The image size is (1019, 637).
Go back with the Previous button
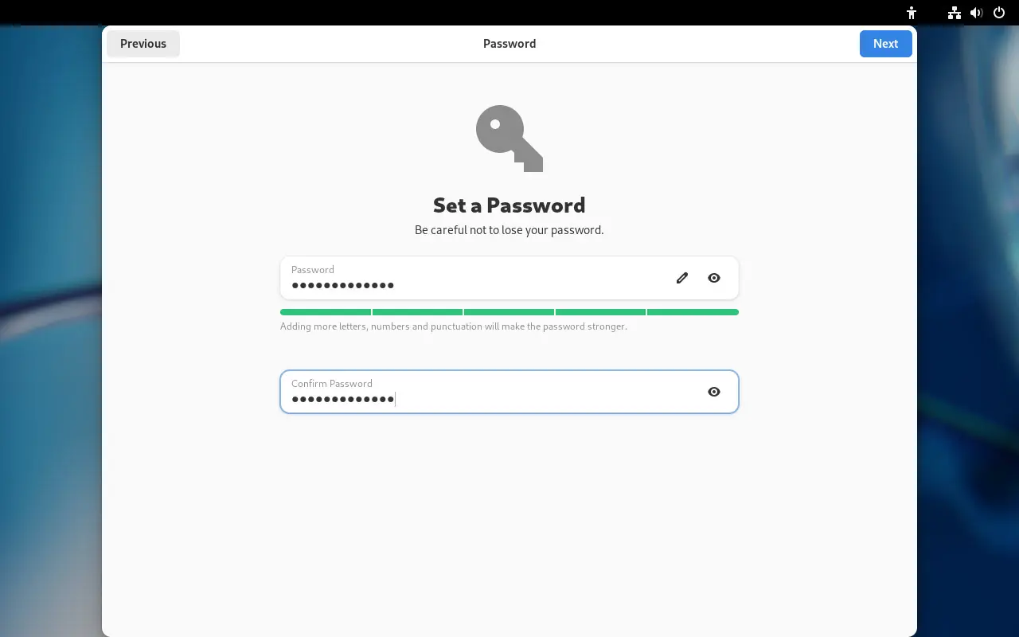[143, 44]
